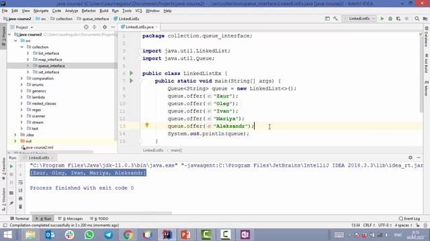Open Chrome from the Windows taskbar

[128, 235]
